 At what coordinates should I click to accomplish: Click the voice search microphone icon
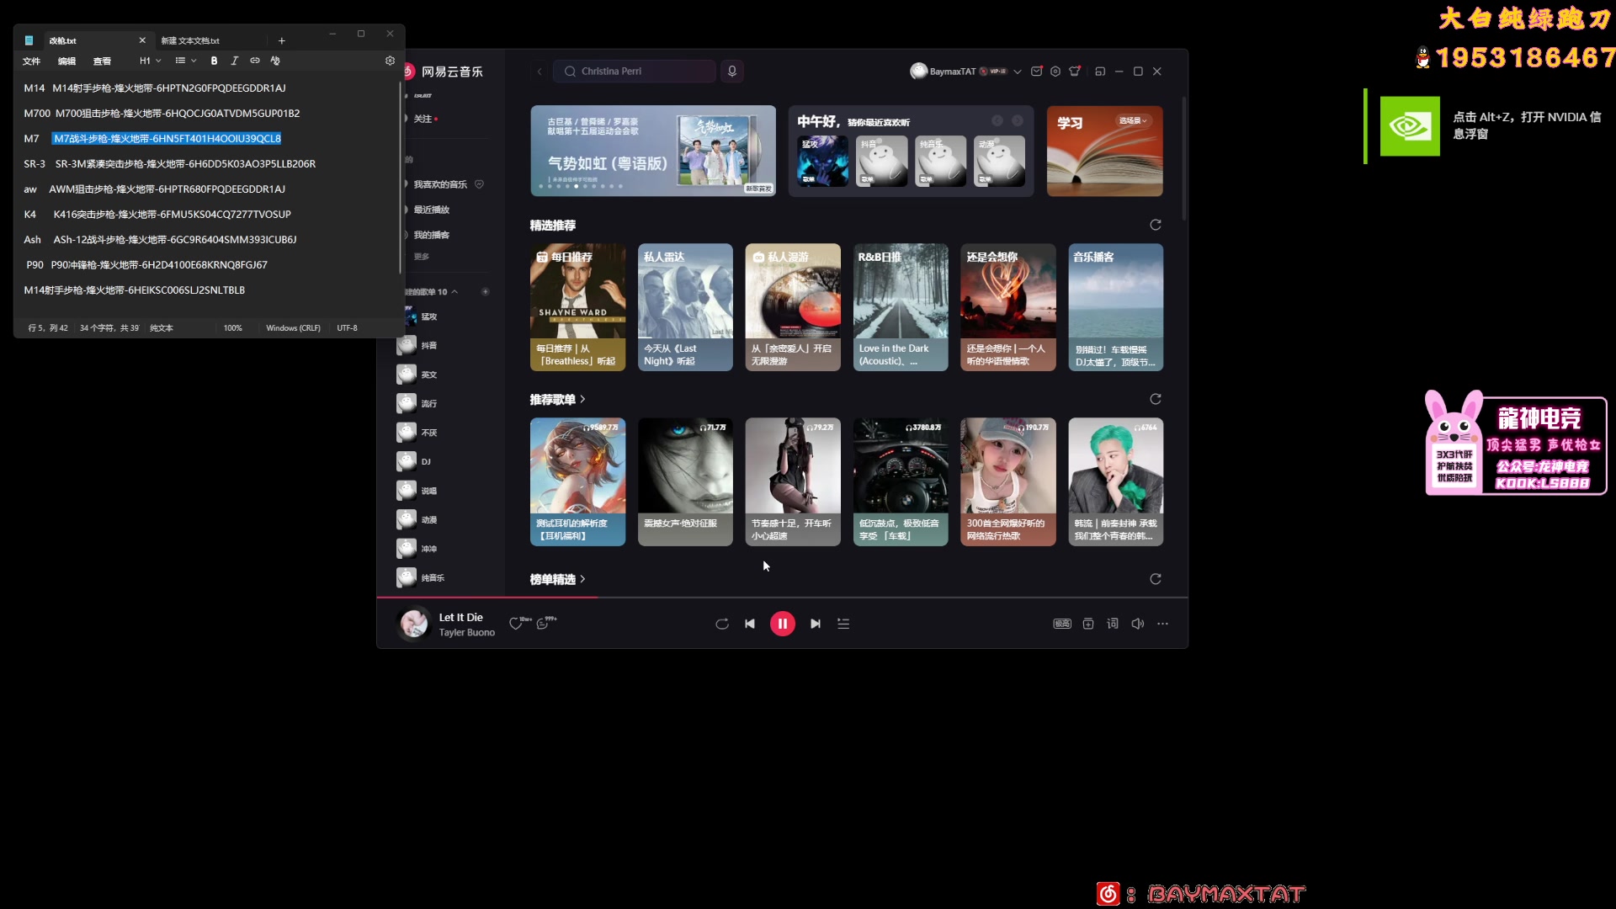(731, 72)
